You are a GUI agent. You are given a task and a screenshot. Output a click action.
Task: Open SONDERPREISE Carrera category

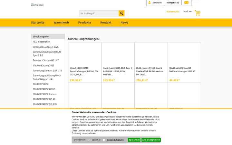44,94
